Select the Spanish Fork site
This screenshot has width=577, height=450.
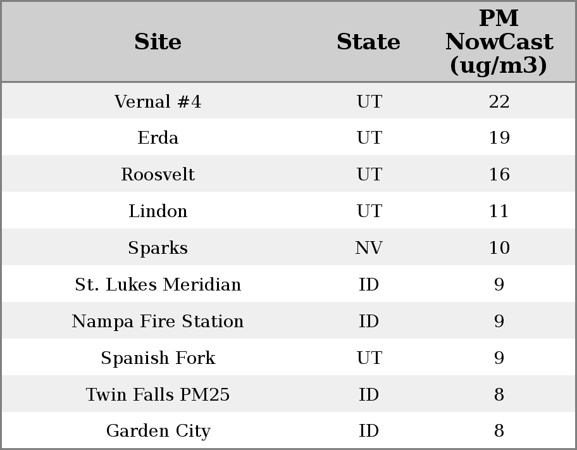coord(158,358)
